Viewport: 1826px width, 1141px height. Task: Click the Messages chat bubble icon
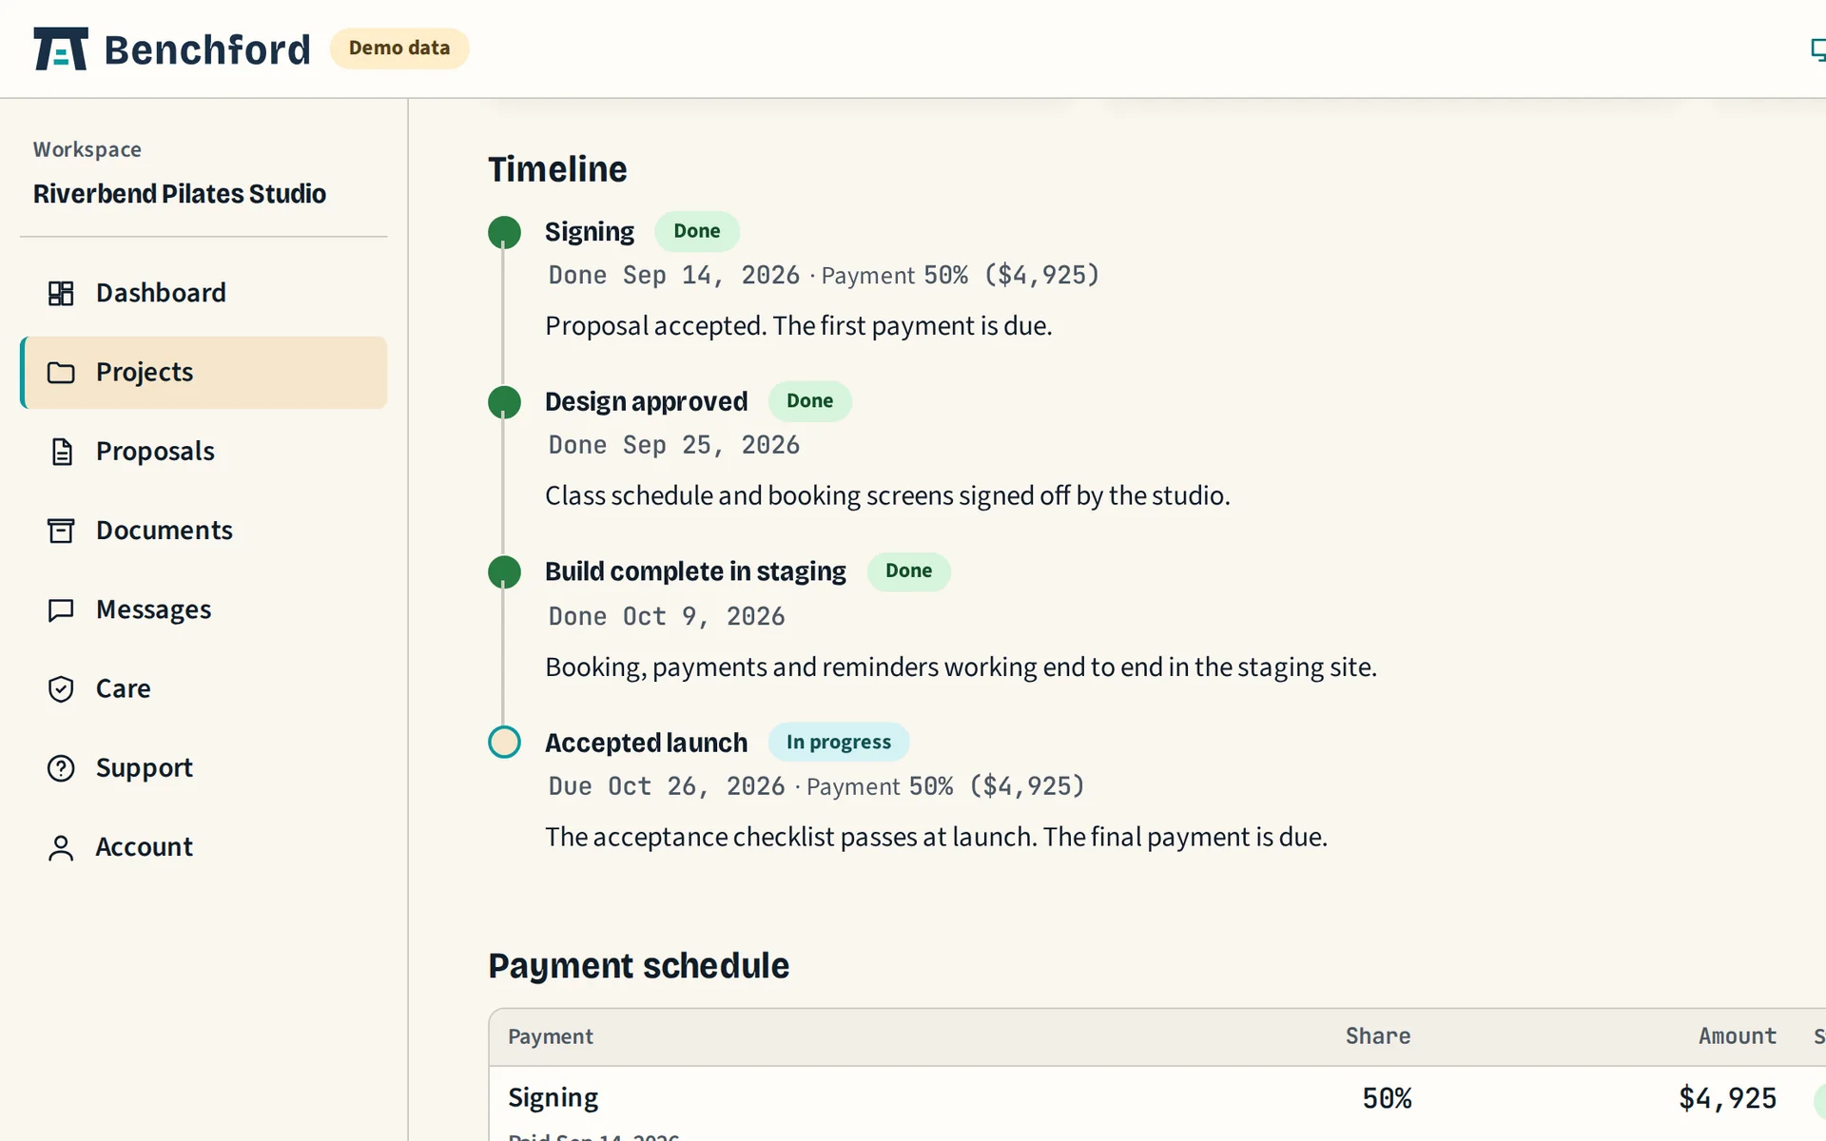61,609
